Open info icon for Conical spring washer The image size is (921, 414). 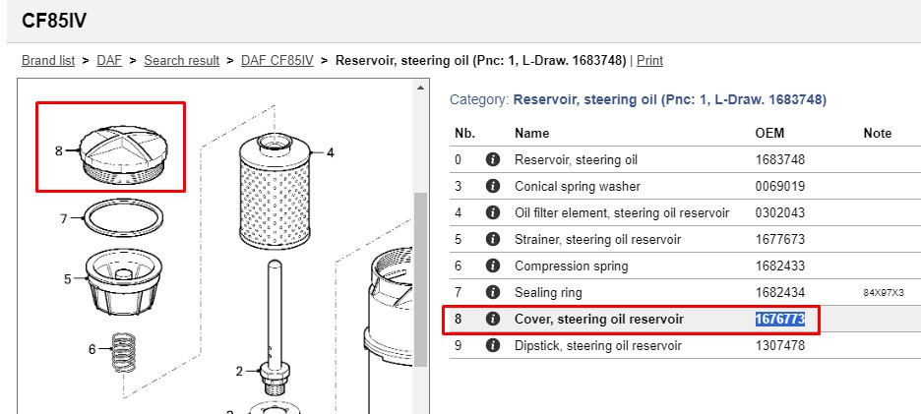[x=493, y=186]
